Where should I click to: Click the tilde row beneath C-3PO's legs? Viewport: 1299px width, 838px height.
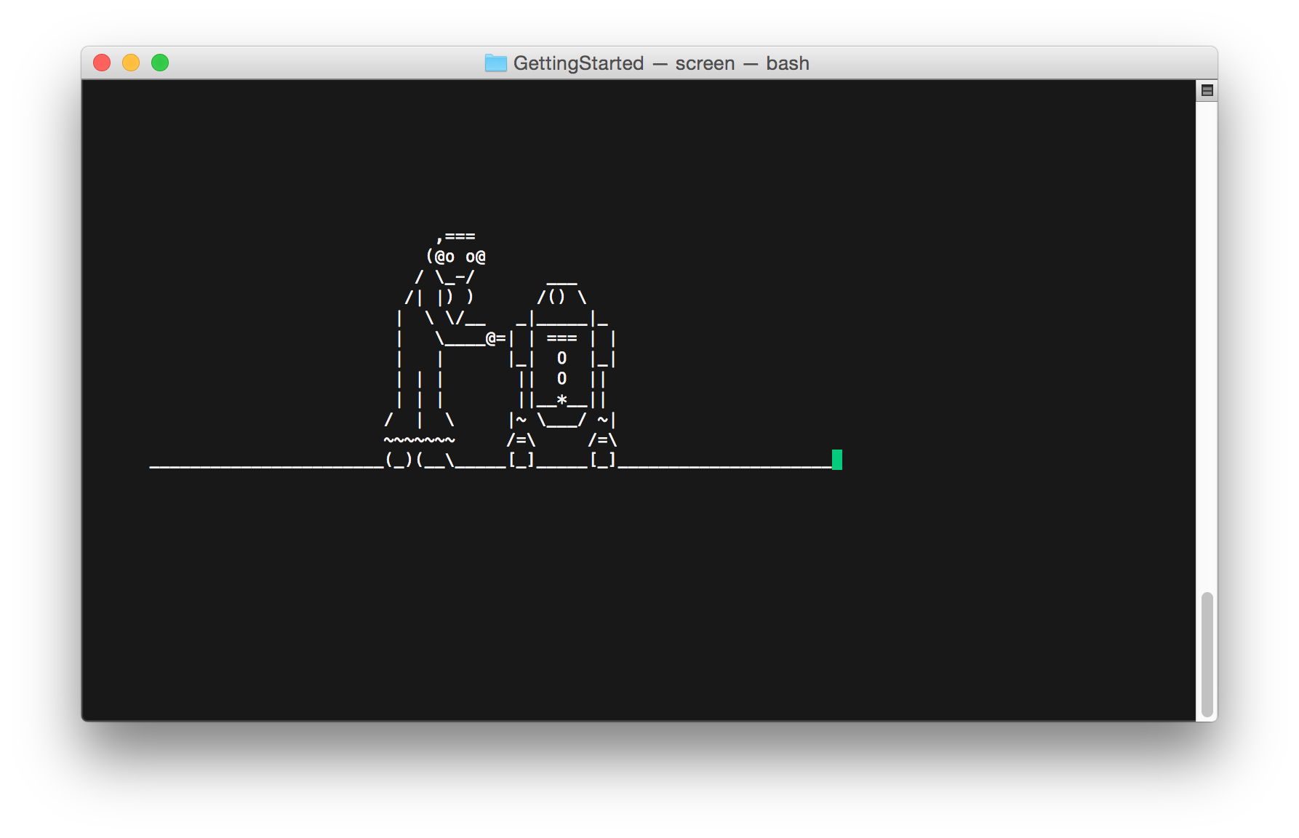pos(420,440)
